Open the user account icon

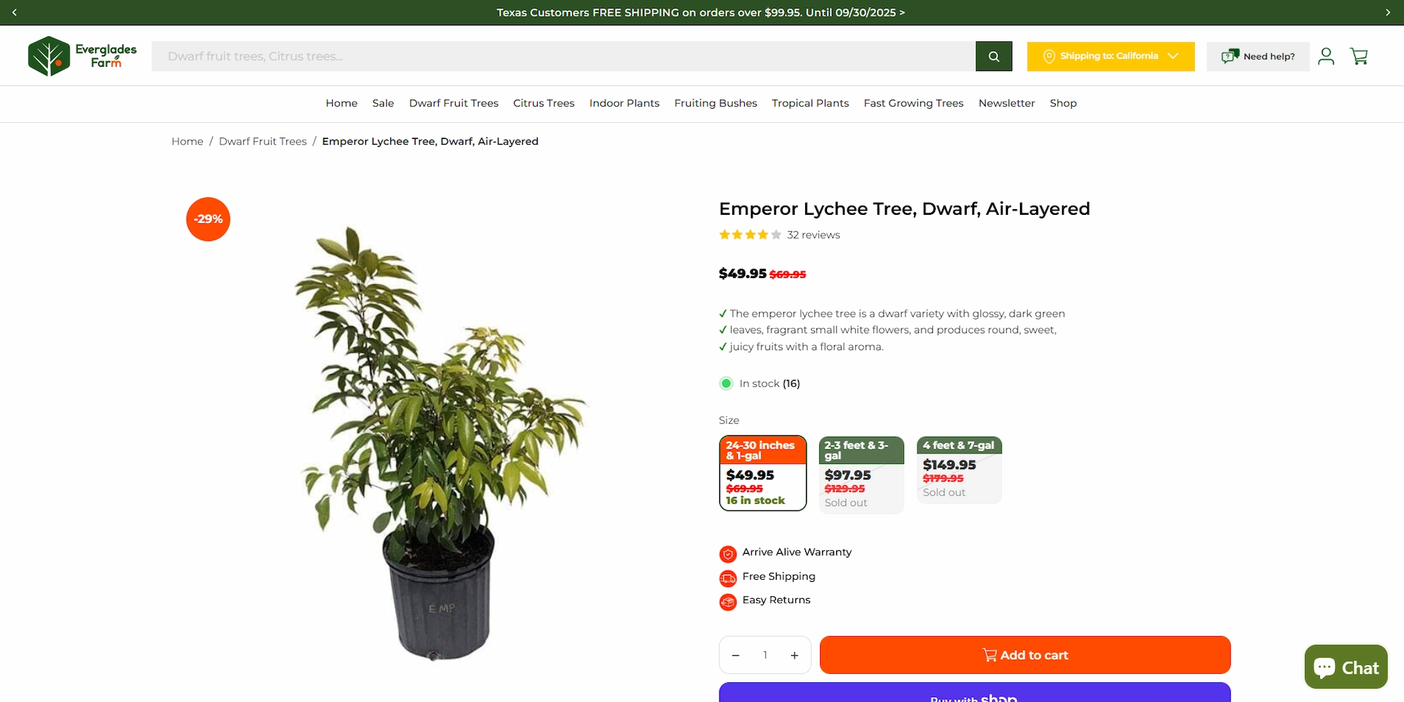click(x=1325, y=56)
